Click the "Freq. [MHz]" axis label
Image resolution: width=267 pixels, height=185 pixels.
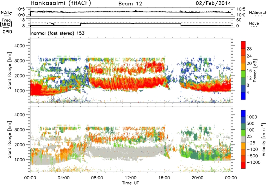tap(6, 23)
